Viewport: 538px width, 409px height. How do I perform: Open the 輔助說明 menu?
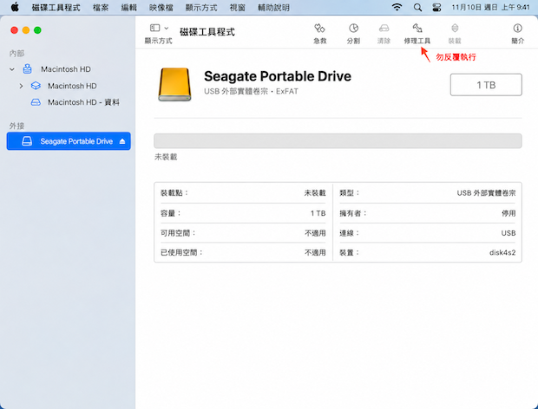[x=273, y=7]
